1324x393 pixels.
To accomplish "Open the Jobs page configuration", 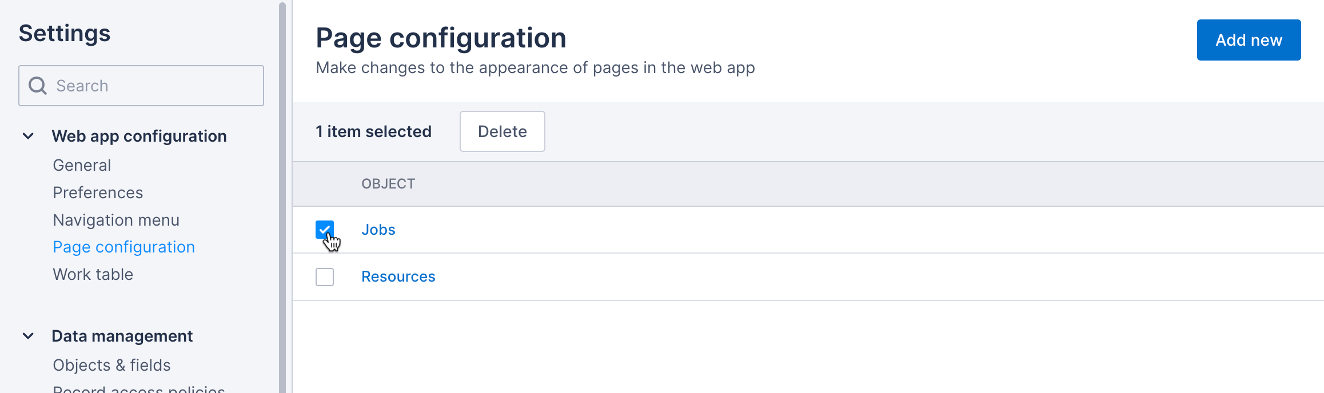I will tap(378, 230).
